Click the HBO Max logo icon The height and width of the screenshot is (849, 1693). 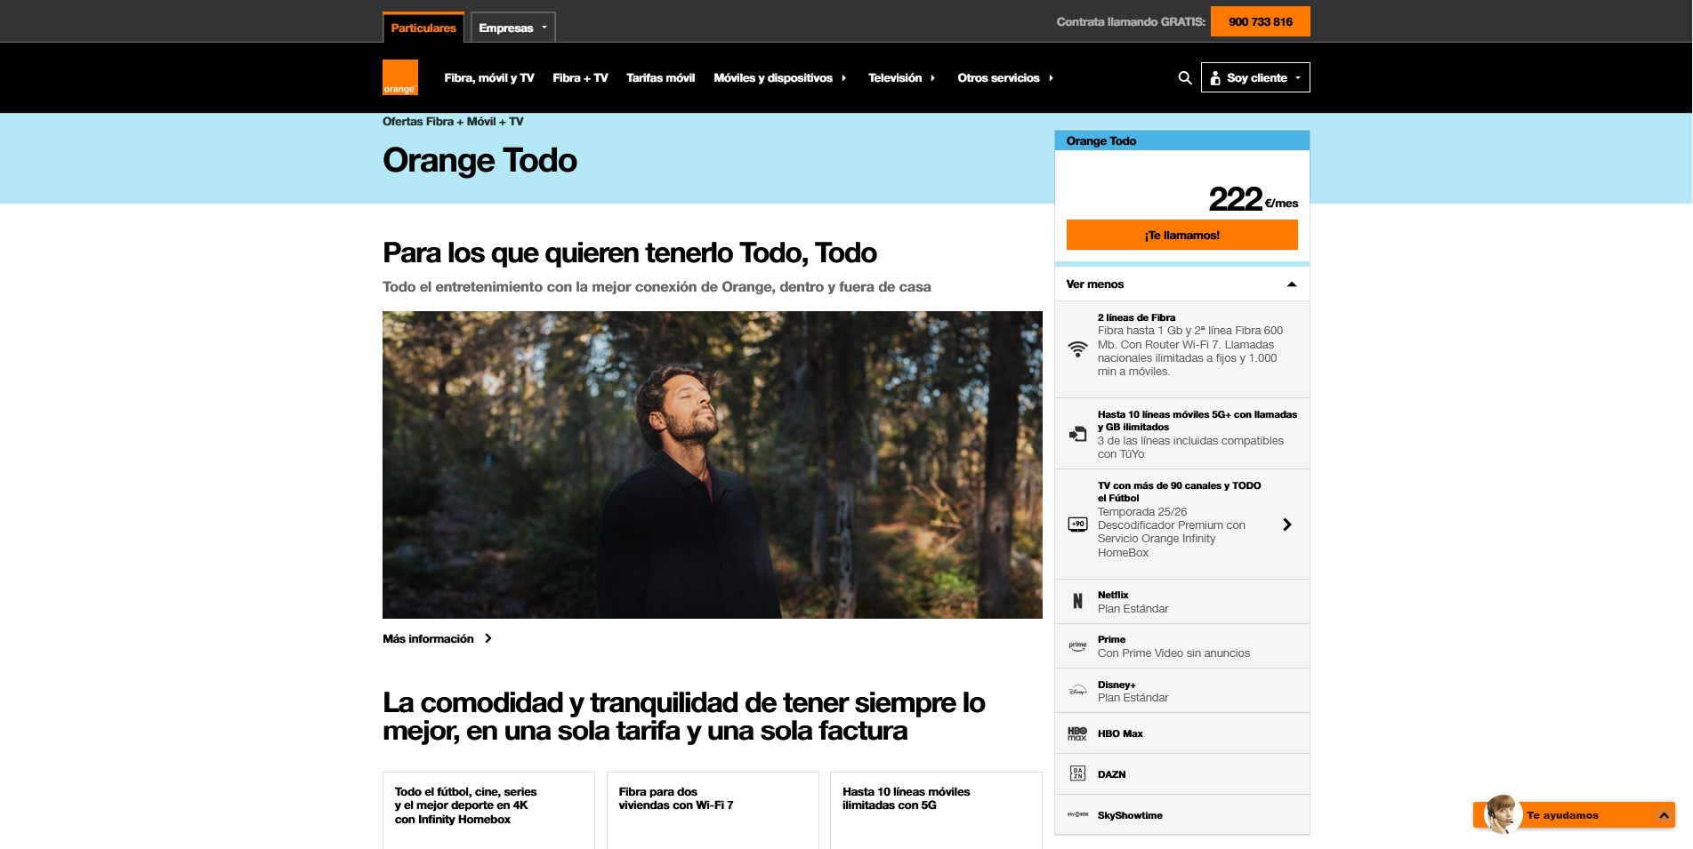point(1077,733)
